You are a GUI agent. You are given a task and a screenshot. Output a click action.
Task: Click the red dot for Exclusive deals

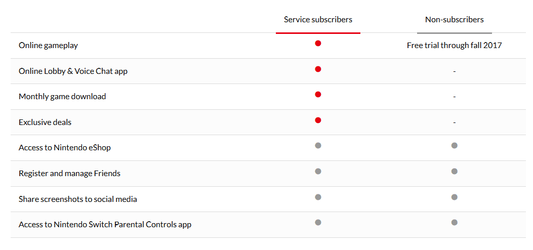pyautogui.click(x=318, y=120)
